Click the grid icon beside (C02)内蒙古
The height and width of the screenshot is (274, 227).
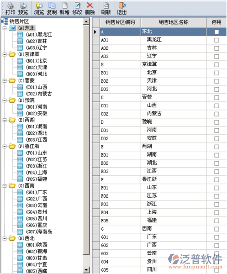point(20,94)
